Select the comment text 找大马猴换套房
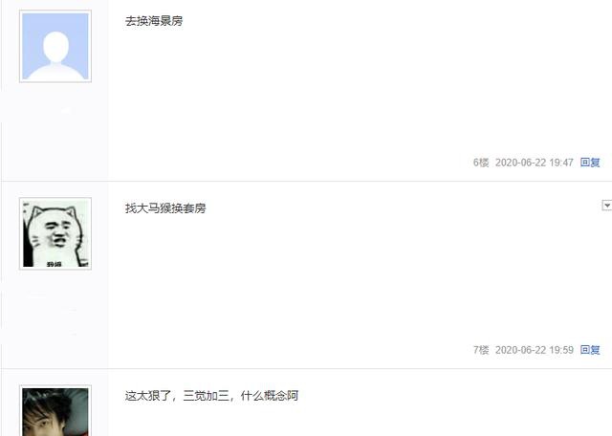The image size is (612, 436). pos(165,208)
